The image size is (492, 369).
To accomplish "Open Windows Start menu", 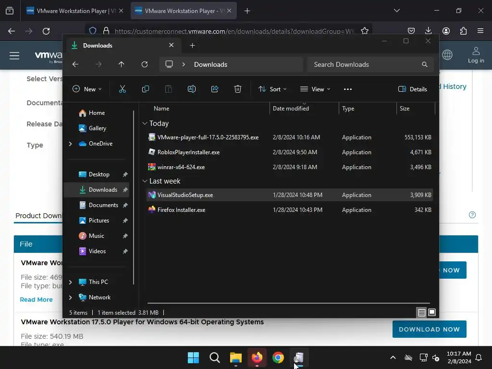I will [x=193, y=357].
